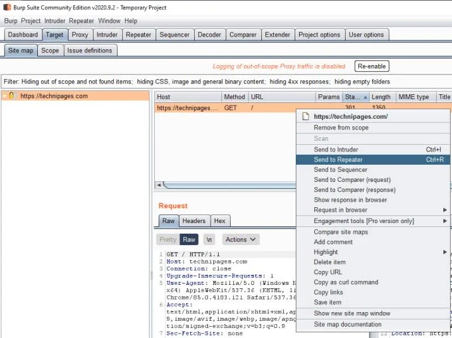Open the Burp menu

coord(11,21)
